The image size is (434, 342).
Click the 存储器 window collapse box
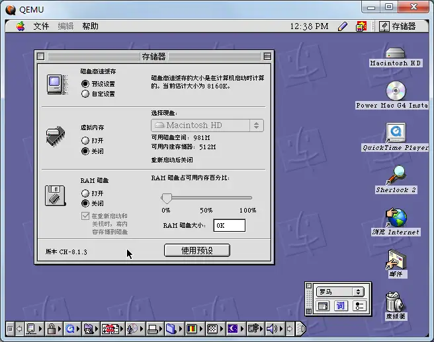[x=267, y=56]
